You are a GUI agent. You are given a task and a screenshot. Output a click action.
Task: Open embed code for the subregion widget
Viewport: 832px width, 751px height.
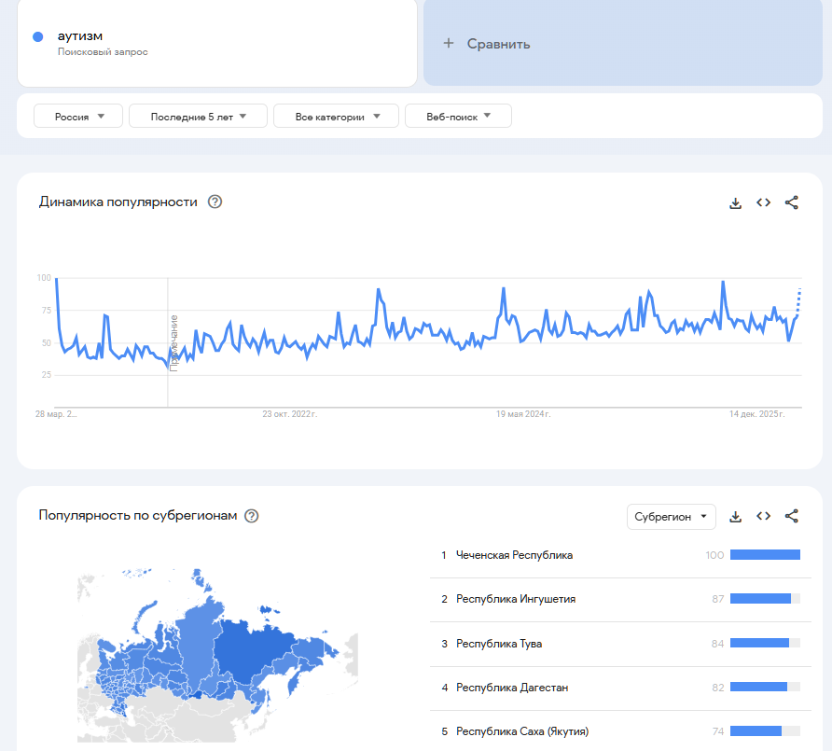(x=763, y=516)
